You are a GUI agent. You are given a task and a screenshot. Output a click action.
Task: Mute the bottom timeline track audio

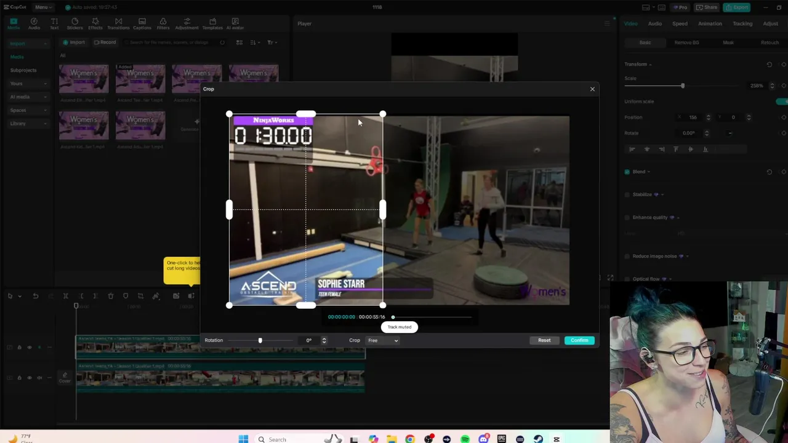click(x=39, y=378)
